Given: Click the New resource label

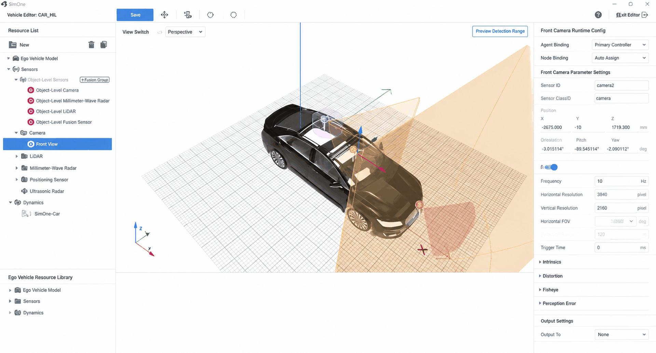Looking at the screenshot, I should [x=24, y=45].
